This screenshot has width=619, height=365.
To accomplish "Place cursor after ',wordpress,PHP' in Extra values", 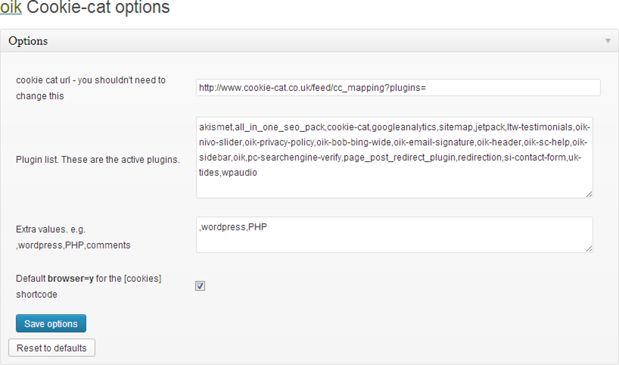I will click(268, 228).
